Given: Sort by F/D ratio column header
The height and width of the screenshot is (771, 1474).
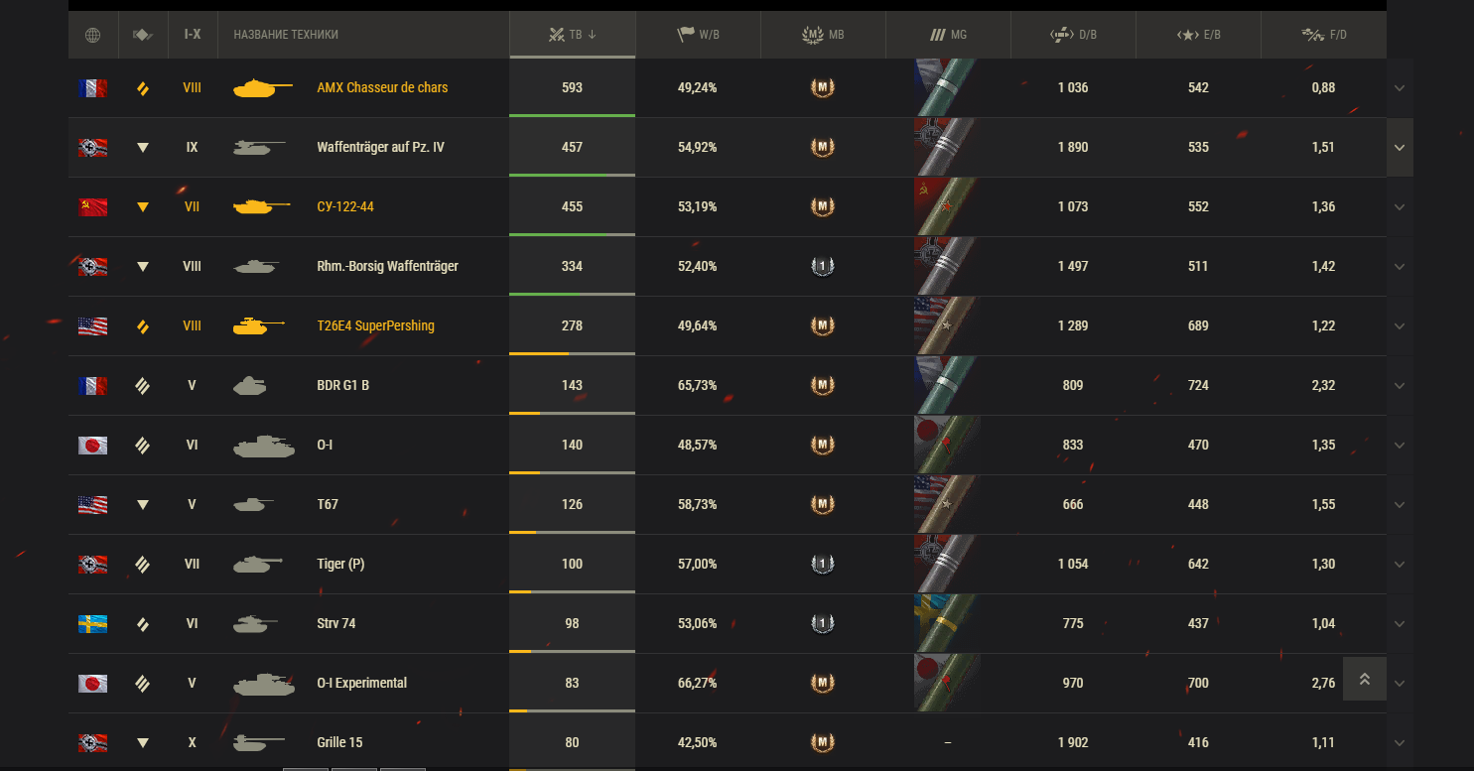Looking at the screenshot, I should [1324, 35].
